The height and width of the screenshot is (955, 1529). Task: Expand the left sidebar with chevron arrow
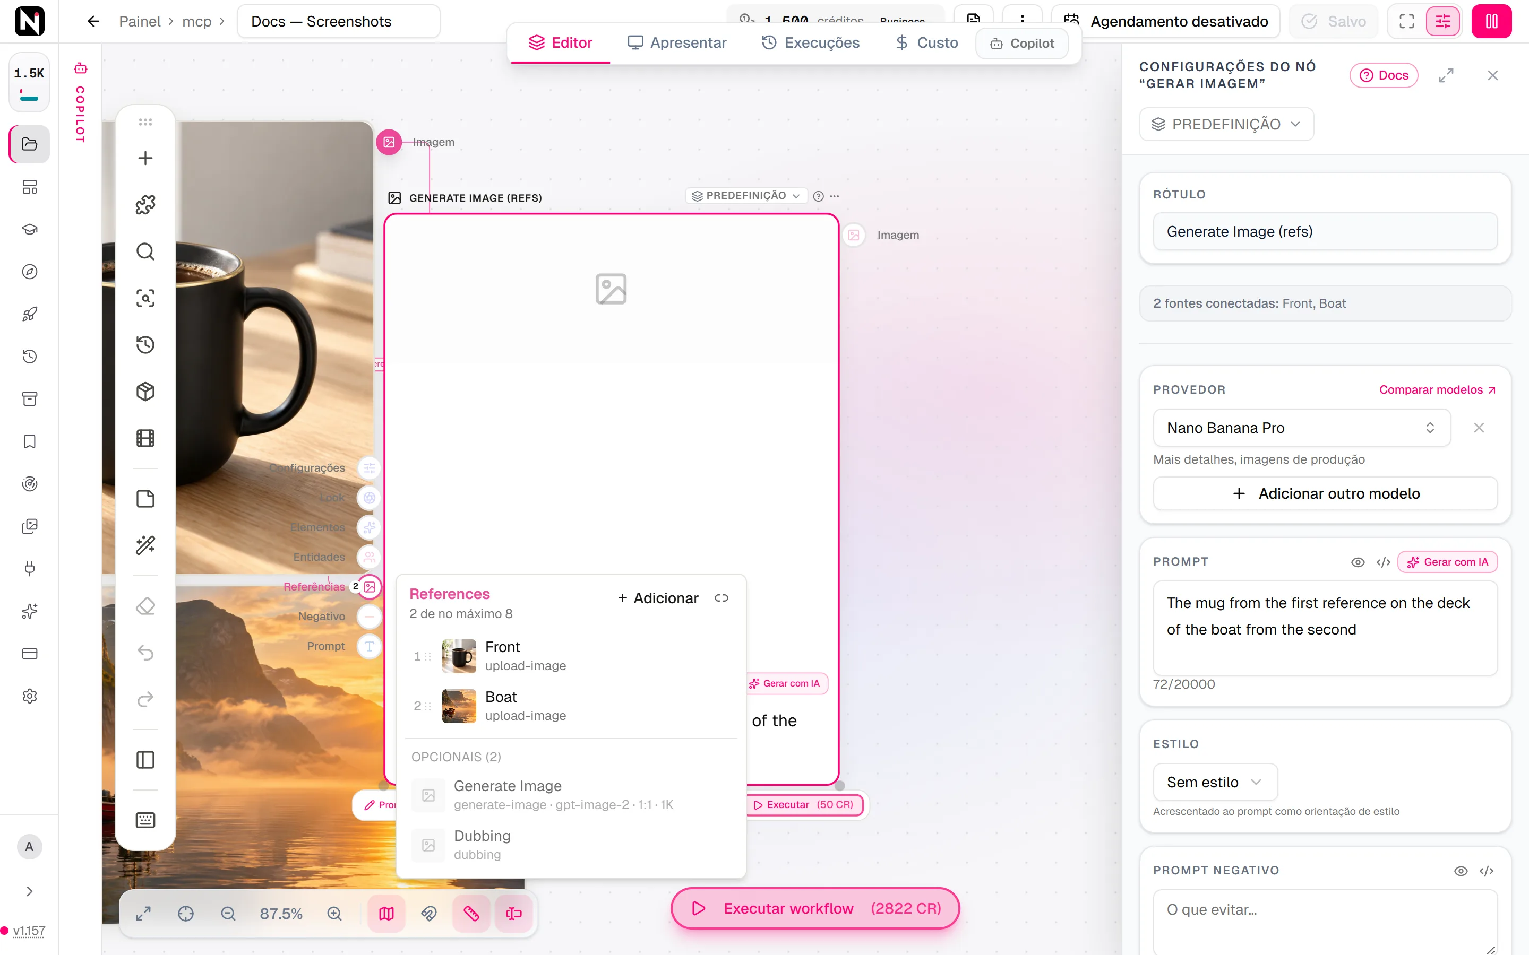tap(30, 891)
